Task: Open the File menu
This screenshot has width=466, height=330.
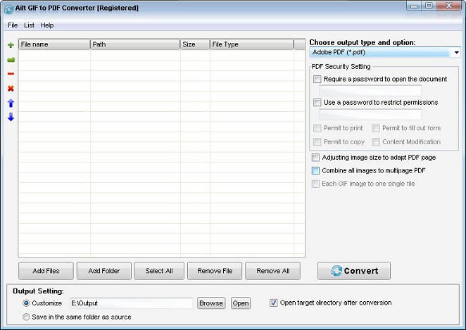Action: point(13,25)
